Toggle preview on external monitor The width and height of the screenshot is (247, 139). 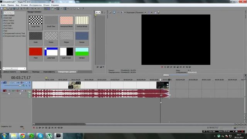[x=114, y=12]
